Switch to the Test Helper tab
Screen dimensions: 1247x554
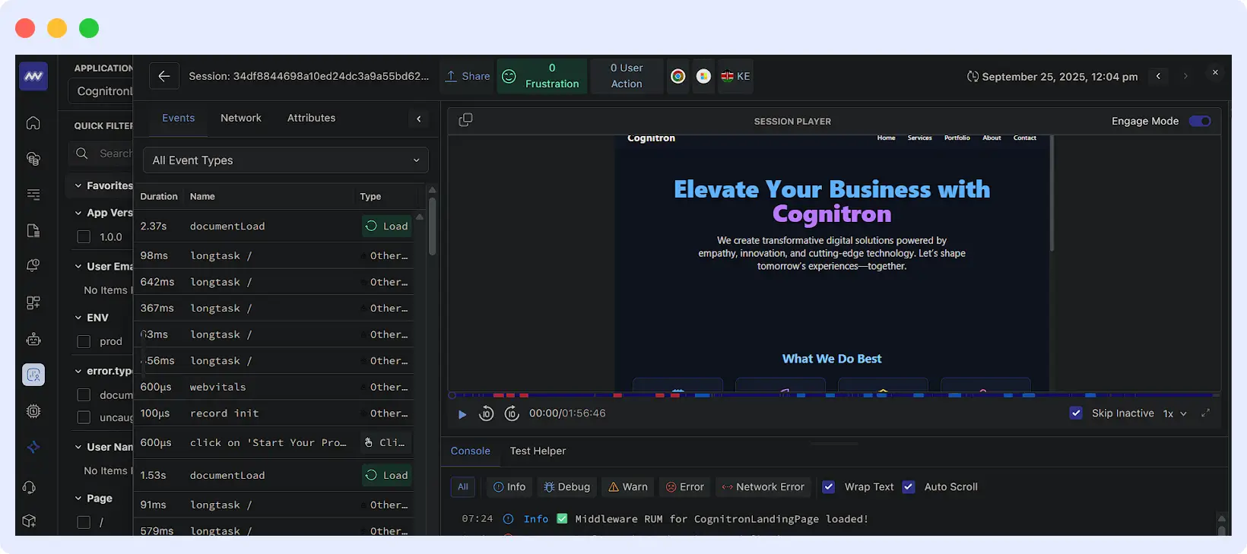[538, 451]
